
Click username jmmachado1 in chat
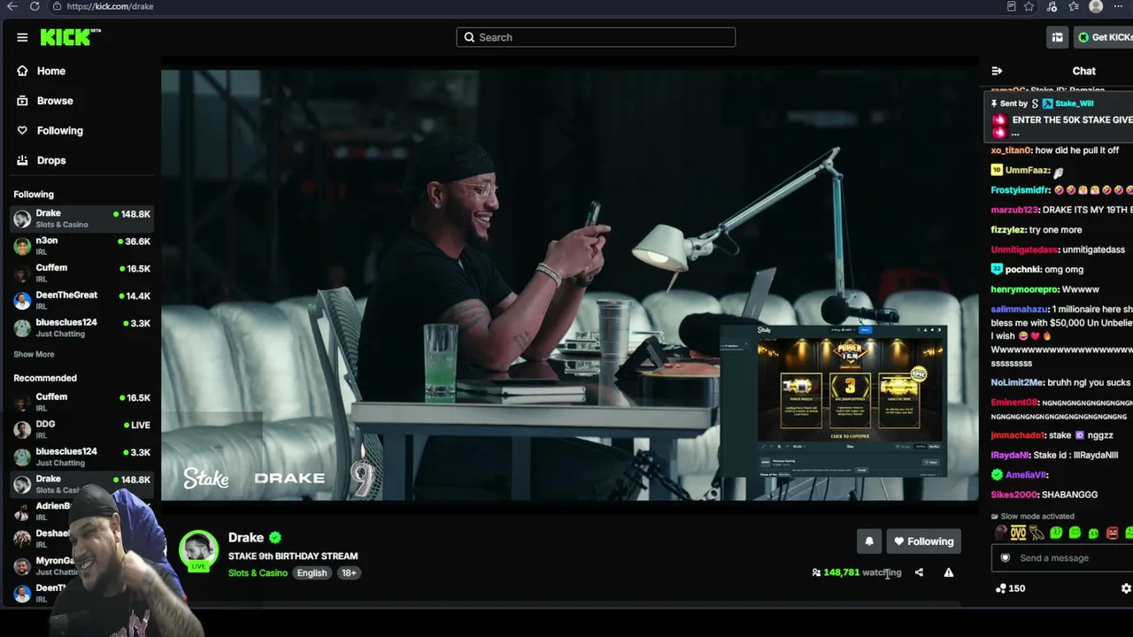point(1017,435)
